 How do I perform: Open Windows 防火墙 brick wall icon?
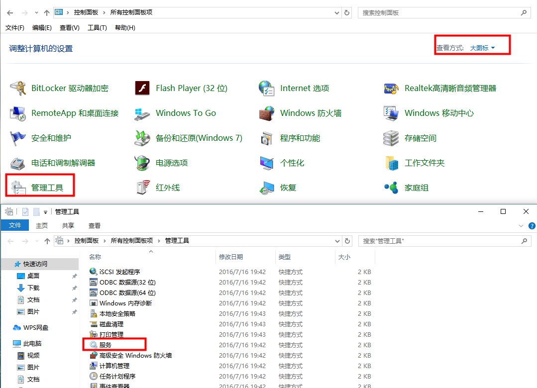[x=266, y=113]
